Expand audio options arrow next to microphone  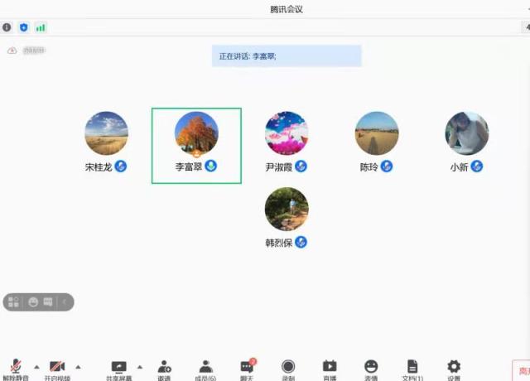36,366
